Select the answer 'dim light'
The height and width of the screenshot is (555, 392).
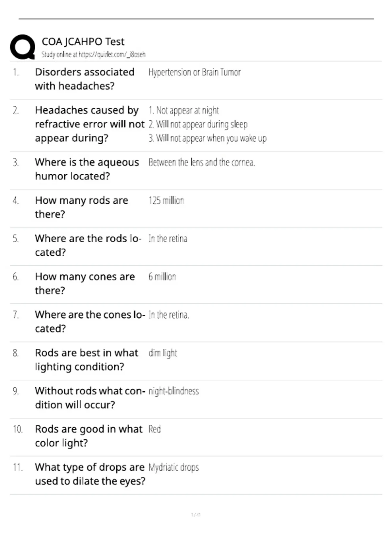[163, 353]
